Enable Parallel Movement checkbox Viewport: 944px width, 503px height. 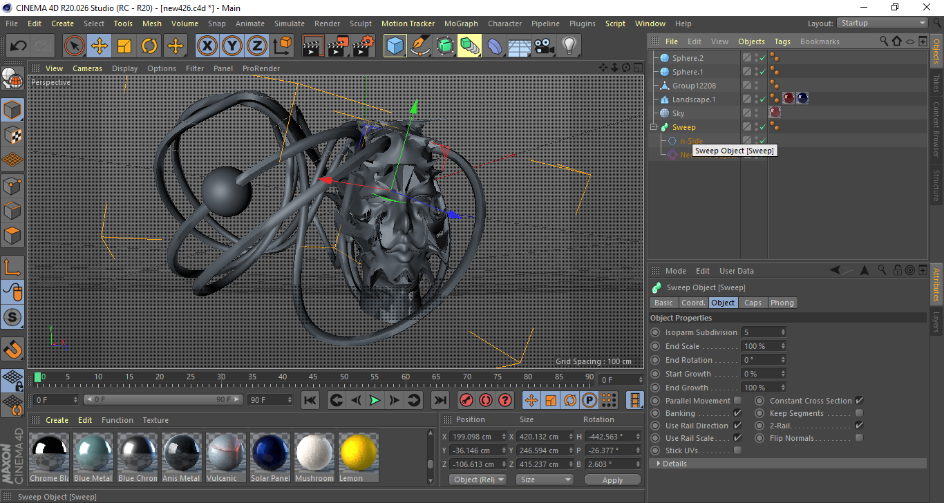tap(737, 401)
